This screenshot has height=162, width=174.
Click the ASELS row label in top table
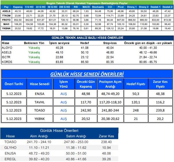(x=6, y=11)
